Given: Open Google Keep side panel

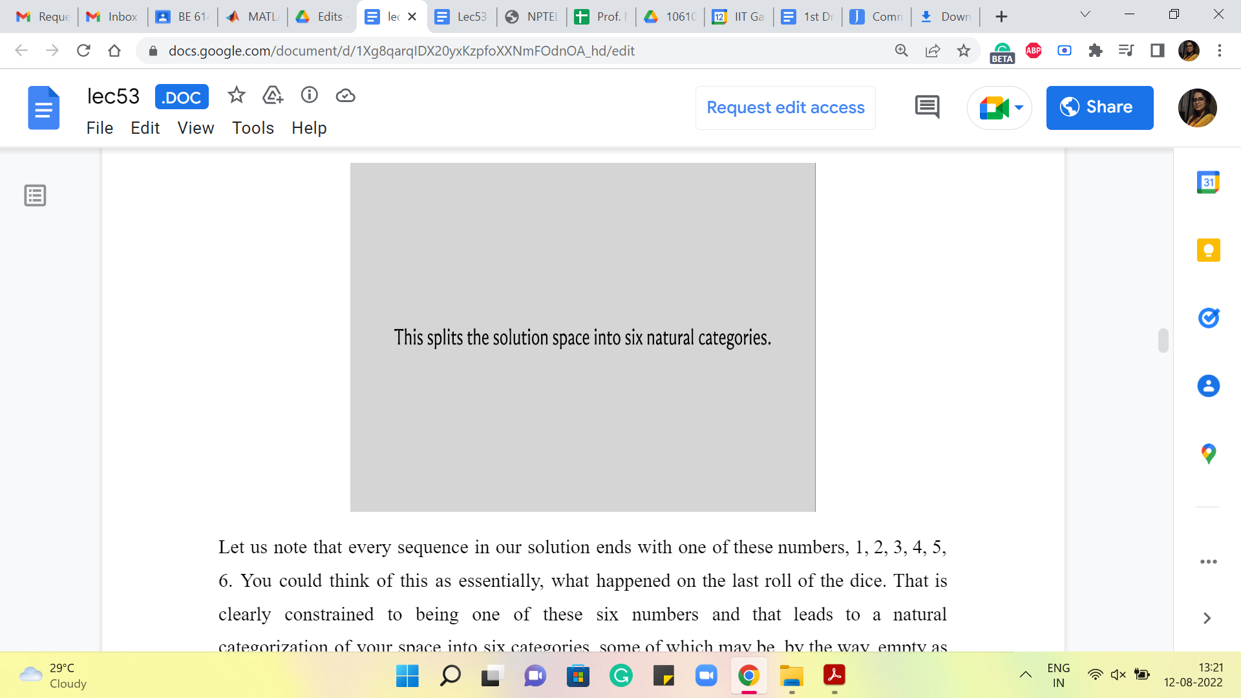Looking at the screenshot, I should (1208, 250).
